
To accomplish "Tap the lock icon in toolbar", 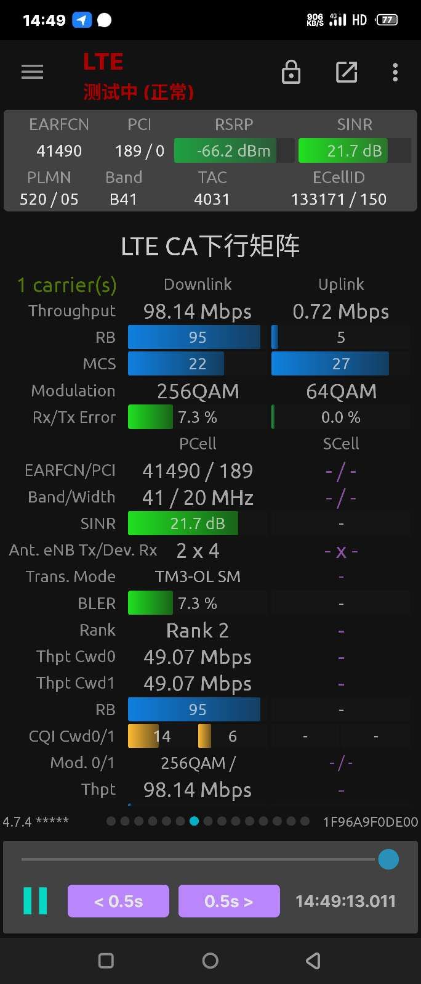I will [291, 72].
